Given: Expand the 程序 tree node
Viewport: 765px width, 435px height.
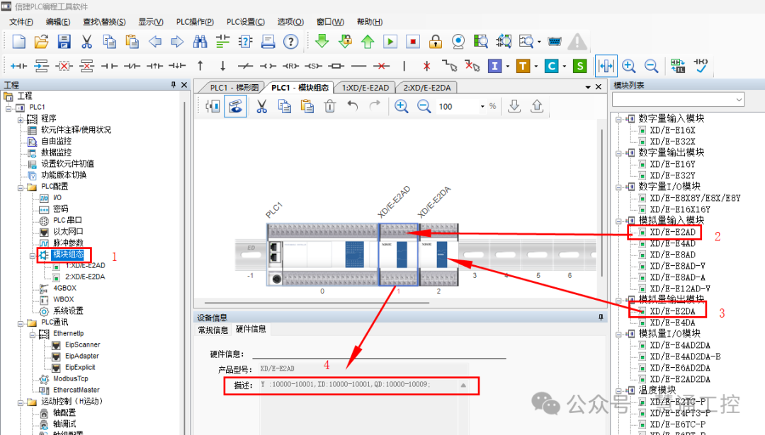Looking at the screenshot, I should point(21,120).
